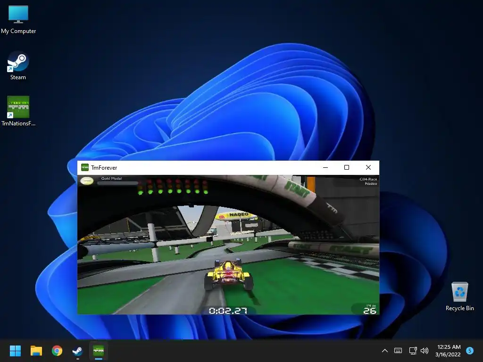The image size is (483, 362).
Task: Minimize the TmForever window
Action: coord(325,167)
